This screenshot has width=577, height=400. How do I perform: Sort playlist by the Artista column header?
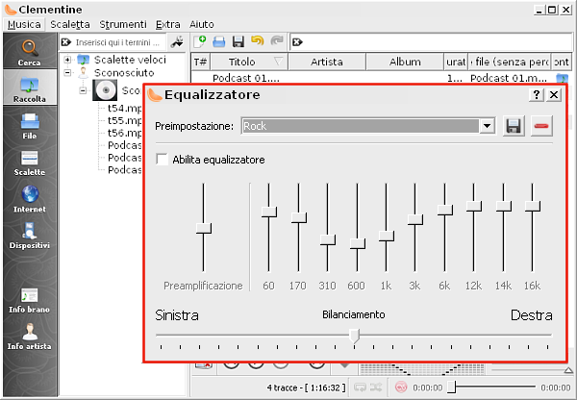[327, 62]
